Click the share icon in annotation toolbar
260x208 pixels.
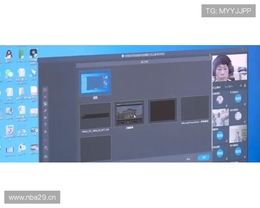45,97
